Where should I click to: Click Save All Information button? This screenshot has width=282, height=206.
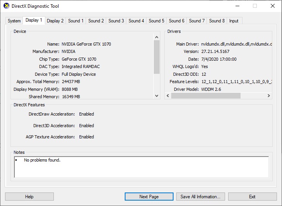201,197
